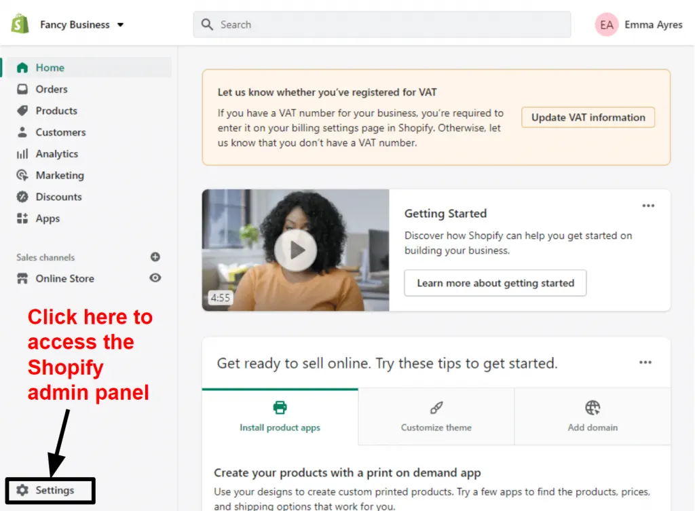
Task: Click the globe Add domain icon
Action: pyautogui.click(x=593, y=407)
